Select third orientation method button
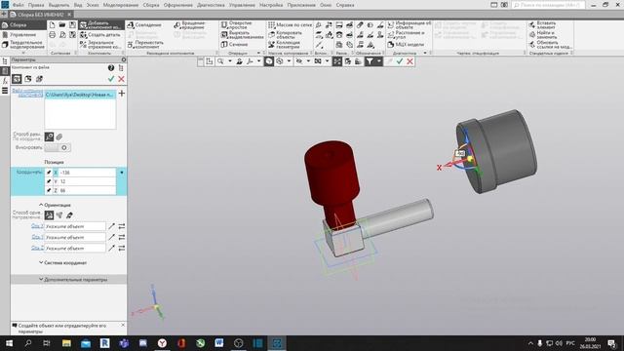 [x=69, y=215]
